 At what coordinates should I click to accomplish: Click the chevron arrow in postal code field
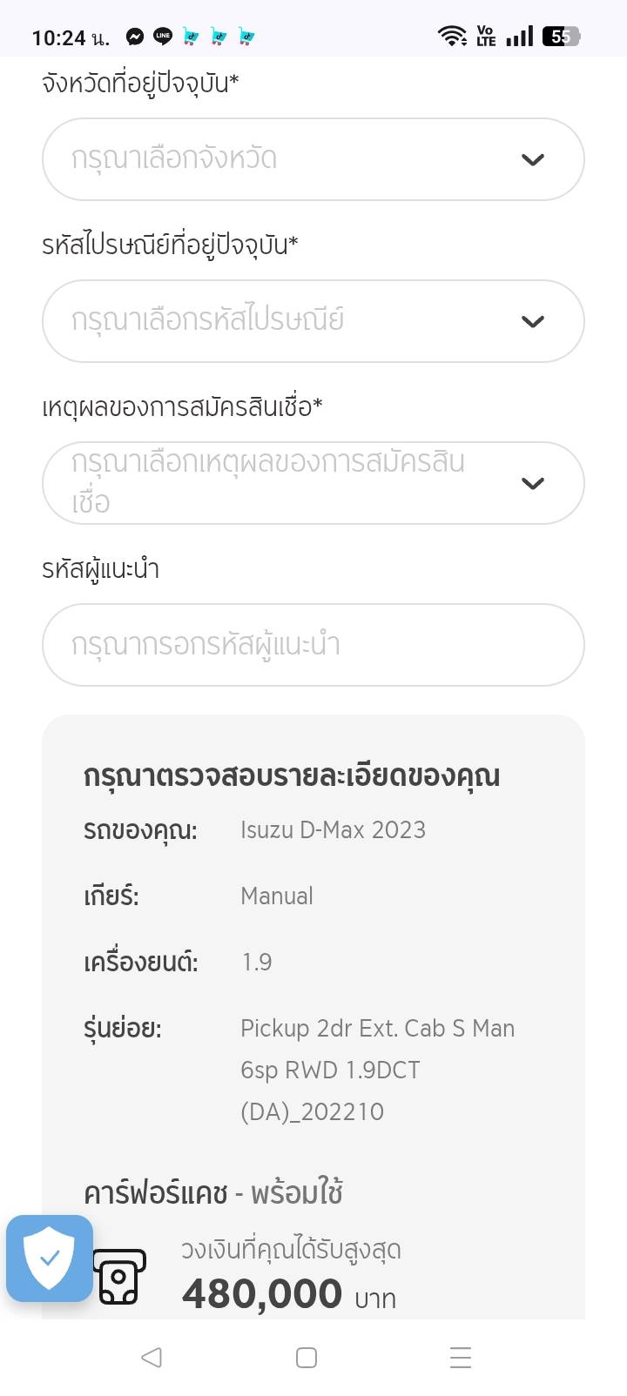click(x=532, y=321)
